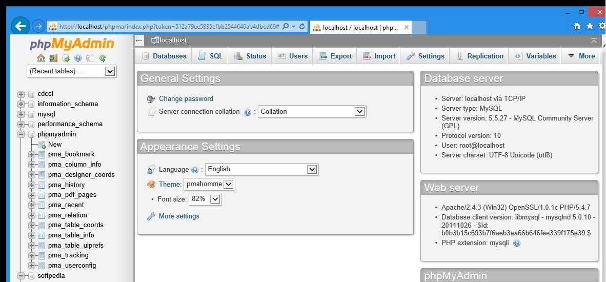606x282 pixels.
Task: Open the Status tab
Action: (x=250, y=56)
